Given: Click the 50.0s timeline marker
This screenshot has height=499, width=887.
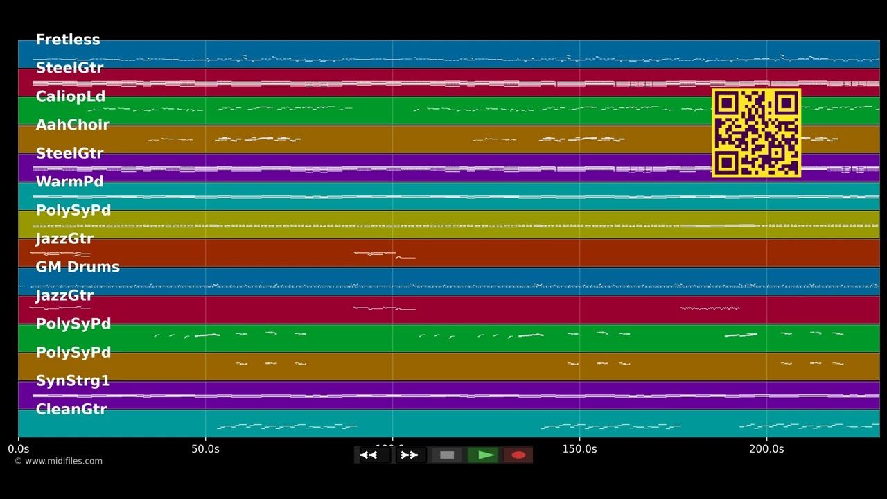Looking at the screenshot, I should (x=205, y=449).
